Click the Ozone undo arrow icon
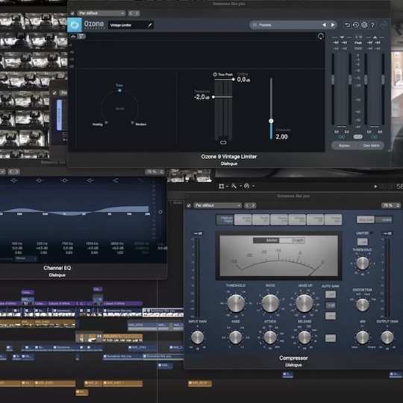 pos(347,25)
